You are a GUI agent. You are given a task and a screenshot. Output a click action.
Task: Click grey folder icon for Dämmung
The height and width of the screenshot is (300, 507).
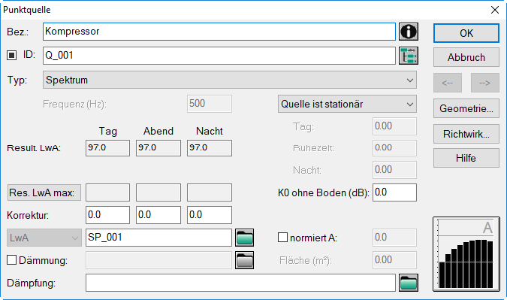click(244, 260)
